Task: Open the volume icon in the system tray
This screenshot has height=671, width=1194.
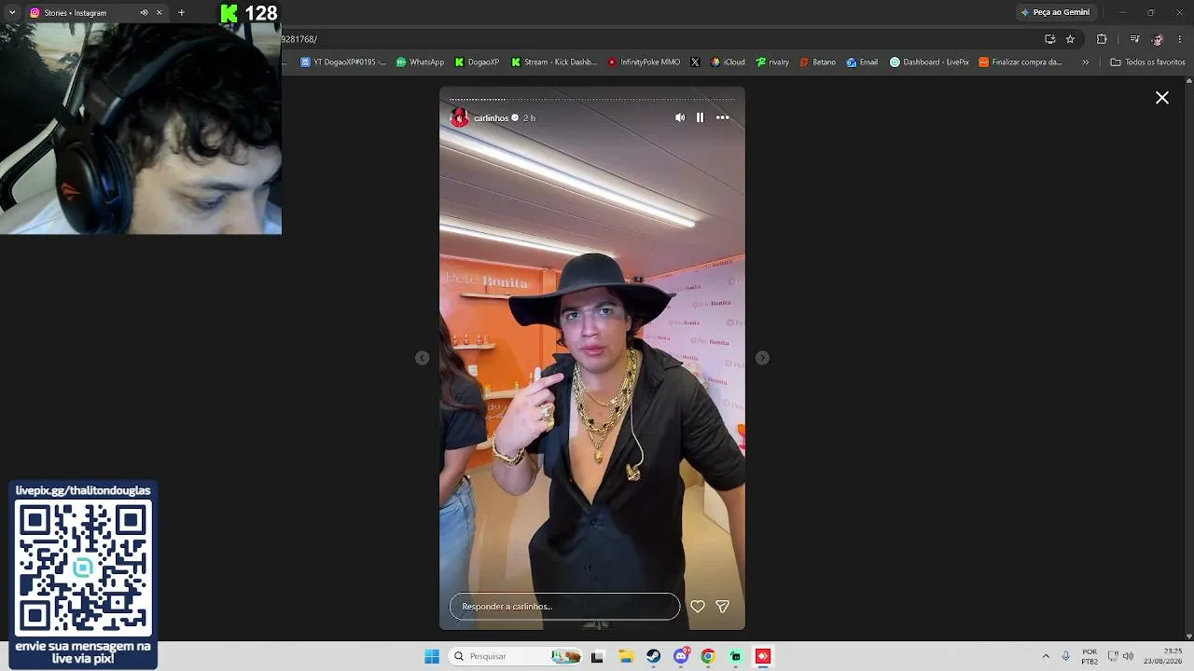Action: pyautogui.click(x=1128, y=656)
